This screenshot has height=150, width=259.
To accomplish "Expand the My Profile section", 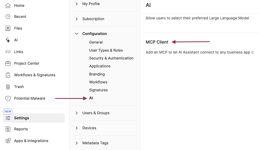I will [76, 4].
